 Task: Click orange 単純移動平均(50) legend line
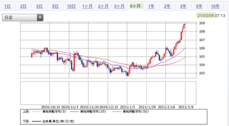click(117, 112)
